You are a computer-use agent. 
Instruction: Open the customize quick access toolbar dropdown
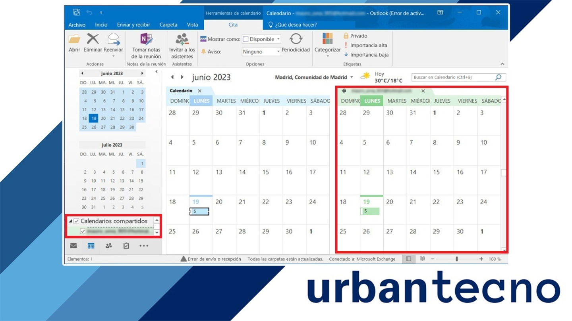pos(101,13)
